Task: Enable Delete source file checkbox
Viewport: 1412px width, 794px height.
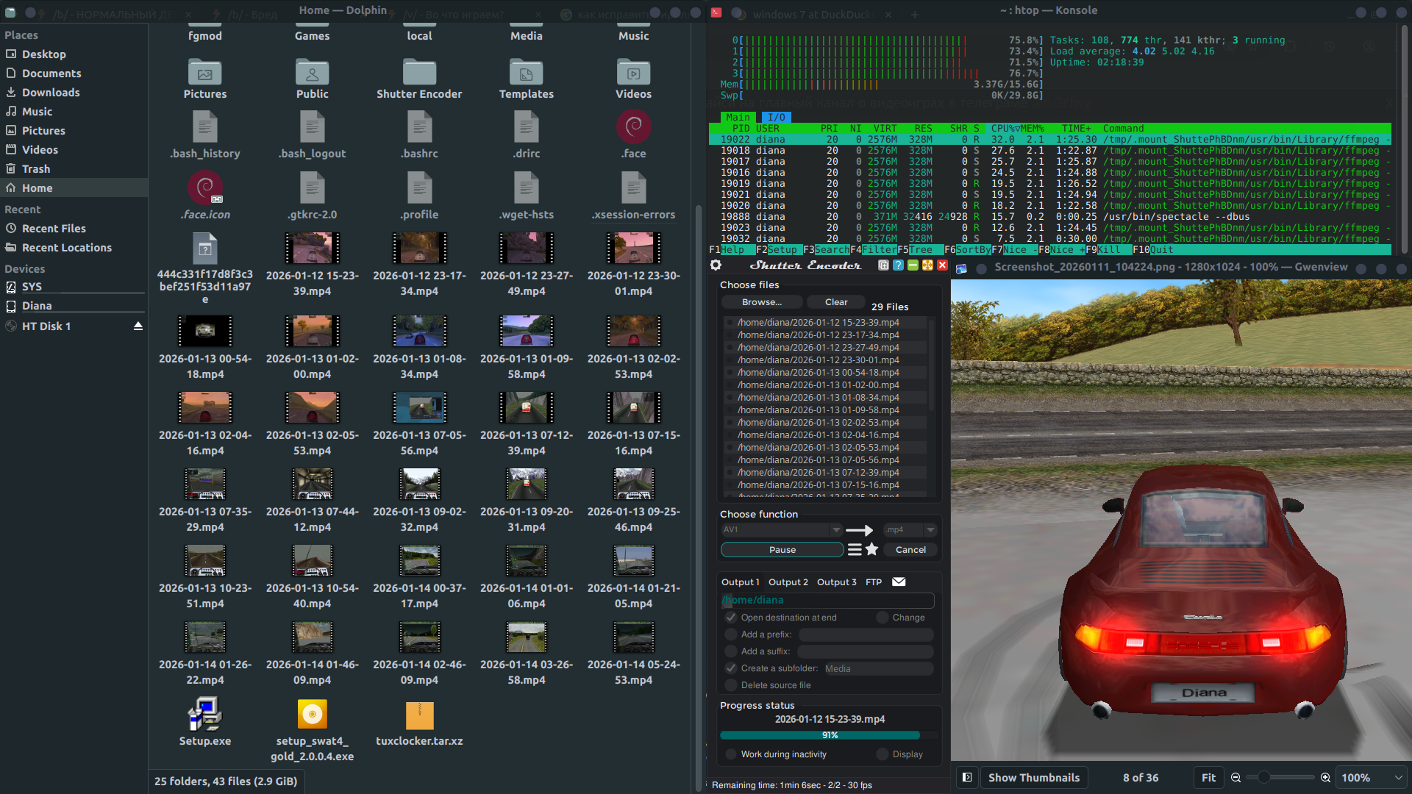Action: (731, 685)
